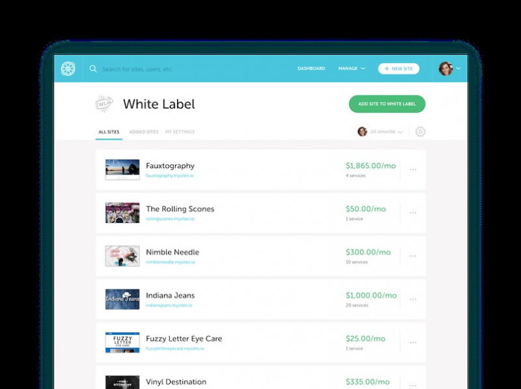Open the Indiana Jeans thumbnail
This screenshot has height=389, width=521.
pos(122,299)
